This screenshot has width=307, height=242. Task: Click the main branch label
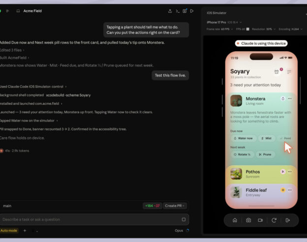[x=7, y=206]
